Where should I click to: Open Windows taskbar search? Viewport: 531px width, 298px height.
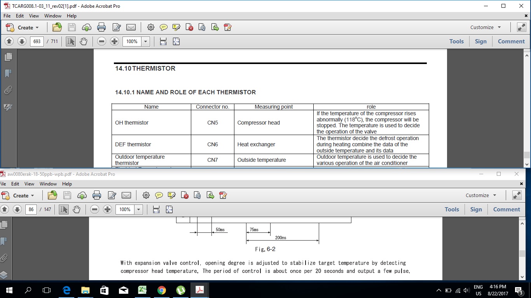28,290
